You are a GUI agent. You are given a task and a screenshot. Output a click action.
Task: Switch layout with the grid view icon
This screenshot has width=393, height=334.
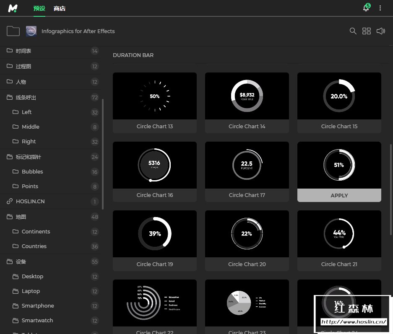[367, 31]
